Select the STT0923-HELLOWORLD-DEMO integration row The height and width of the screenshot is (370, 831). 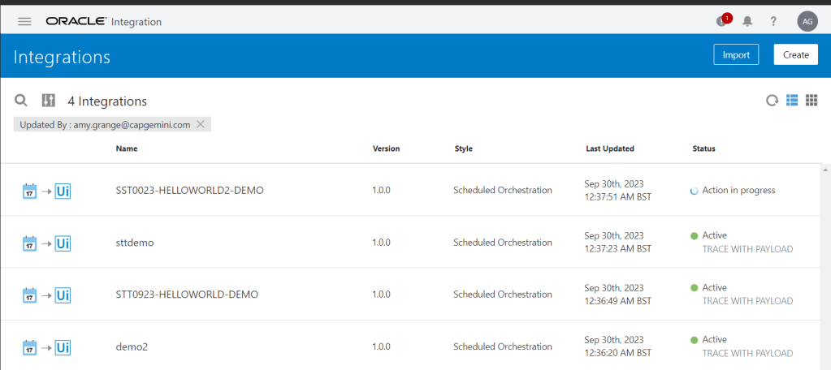[x=187, y=294]
